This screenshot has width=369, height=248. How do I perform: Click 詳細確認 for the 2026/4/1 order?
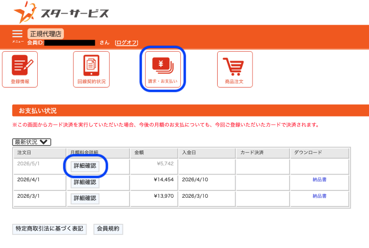[85, 183]
